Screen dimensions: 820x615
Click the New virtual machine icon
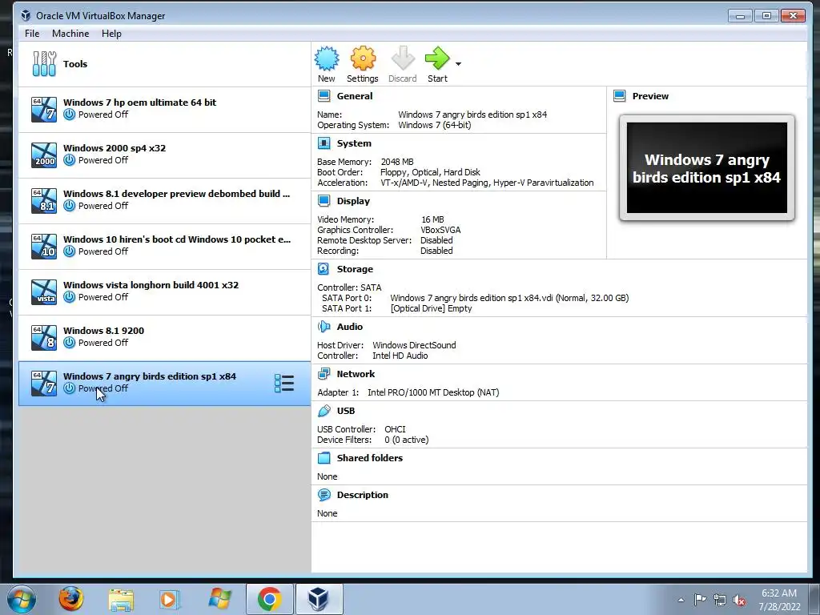click(x=327, y=58)
